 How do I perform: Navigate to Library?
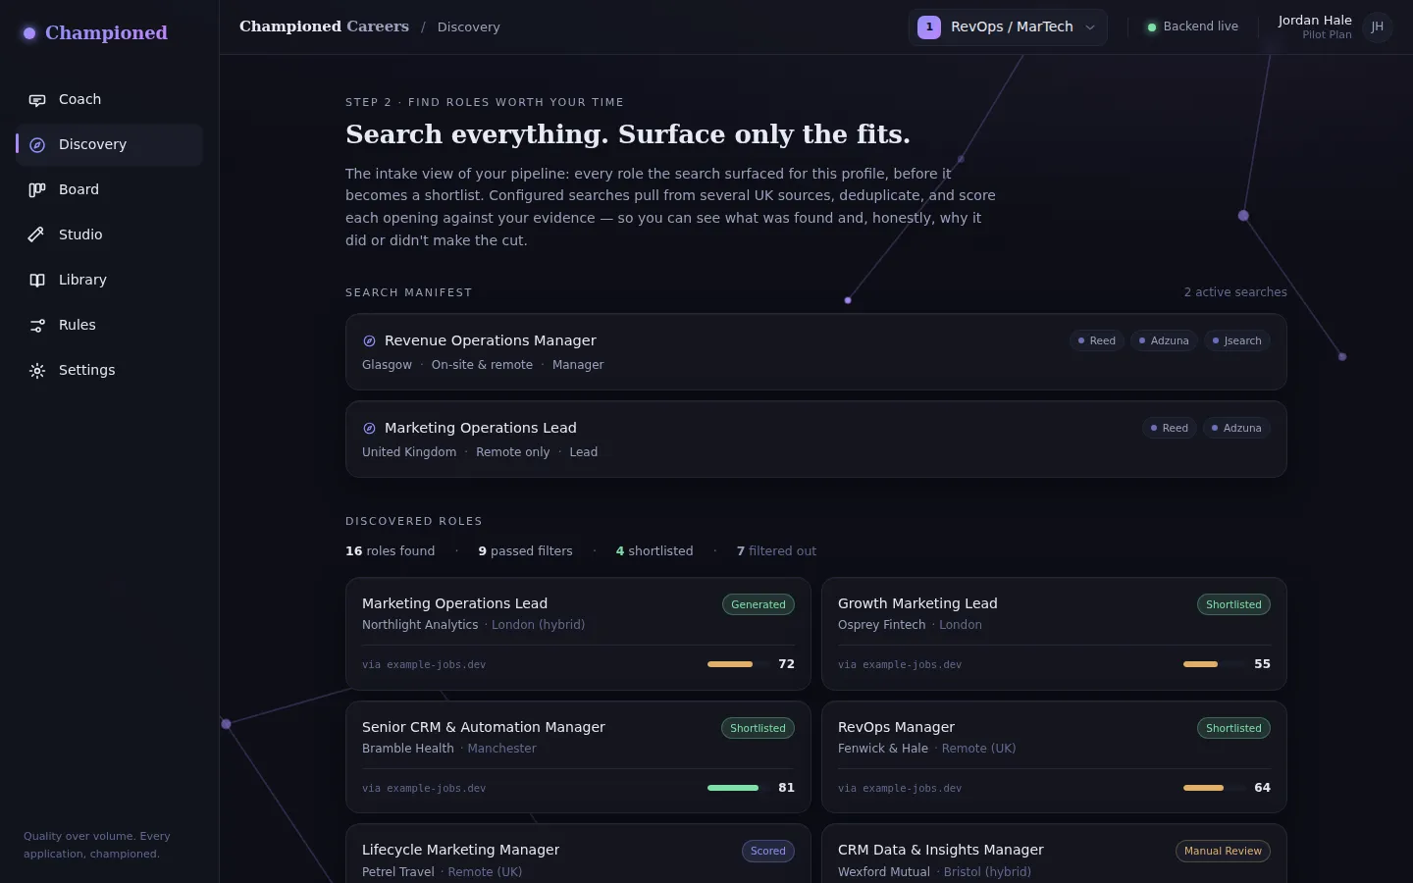click(x=110, y=281)
